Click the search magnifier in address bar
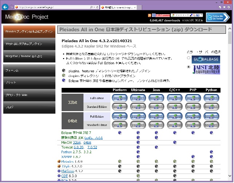Screen dimensions: 234x183 [x=91, y=7]
